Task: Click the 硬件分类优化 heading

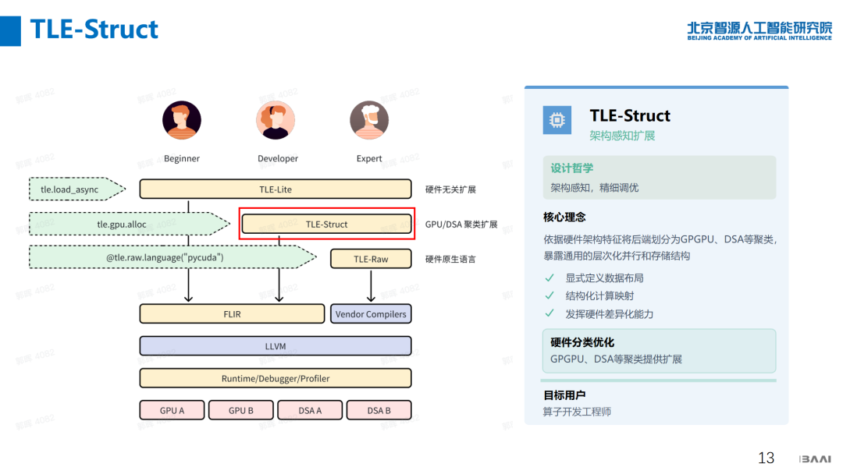Action: point(582,342)
